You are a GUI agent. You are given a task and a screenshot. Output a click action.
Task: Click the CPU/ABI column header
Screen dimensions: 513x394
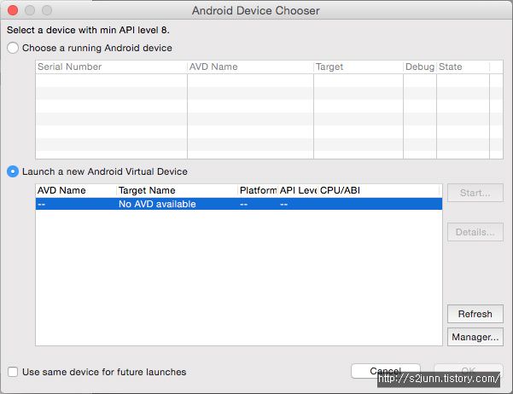[x=380, y=190]
